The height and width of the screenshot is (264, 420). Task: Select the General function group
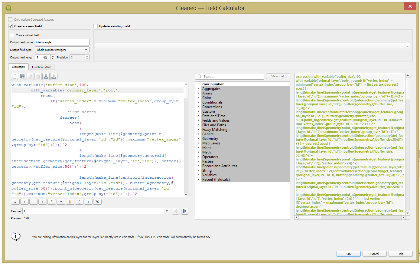tap(208, 134)
